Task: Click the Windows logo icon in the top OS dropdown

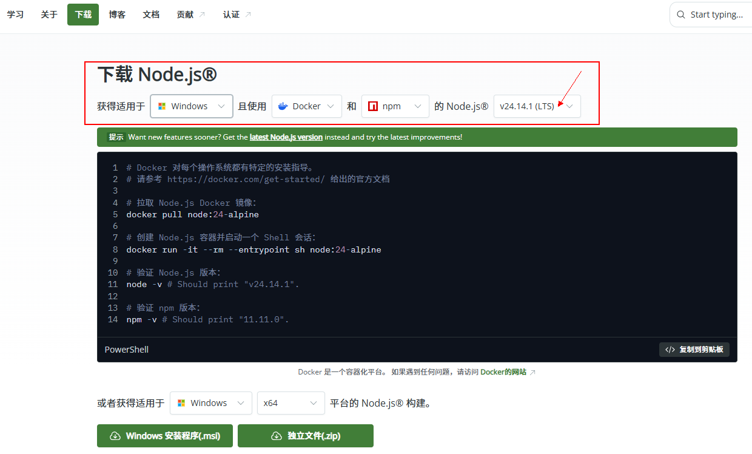Action: (162, 106)
